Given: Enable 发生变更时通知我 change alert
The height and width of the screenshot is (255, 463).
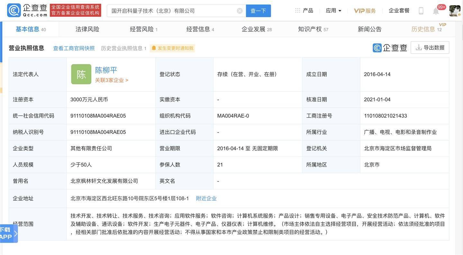Looking at the screenshot, I should coord(172,48).
